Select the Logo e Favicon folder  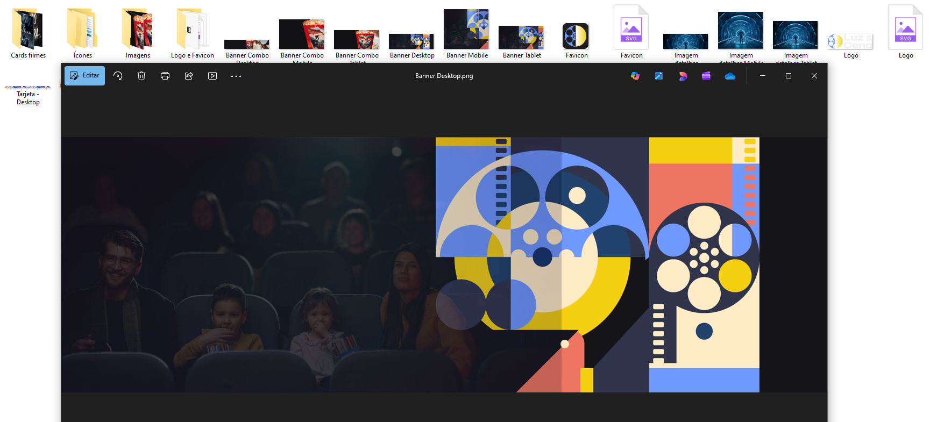(x=193, y=33)
